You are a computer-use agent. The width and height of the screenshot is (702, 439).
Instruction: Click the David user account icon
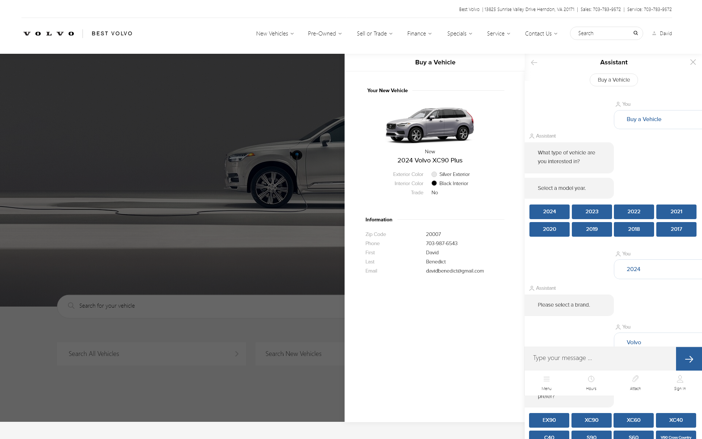pyautogui.click(x=654, y=33)
